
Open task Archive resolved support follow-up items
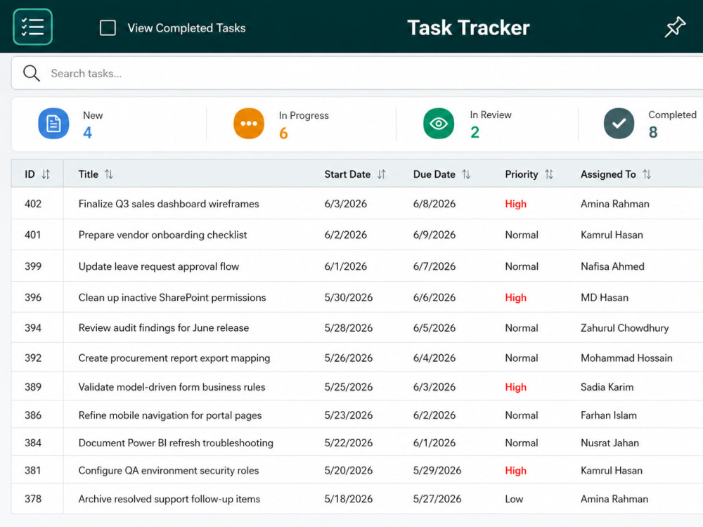point(169,499)
